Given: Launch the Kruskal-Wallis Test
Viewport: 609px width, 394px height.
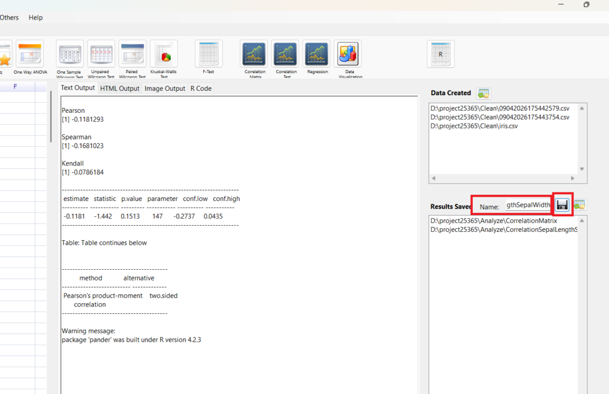Looking at the screenshot, I should point(164,55).
